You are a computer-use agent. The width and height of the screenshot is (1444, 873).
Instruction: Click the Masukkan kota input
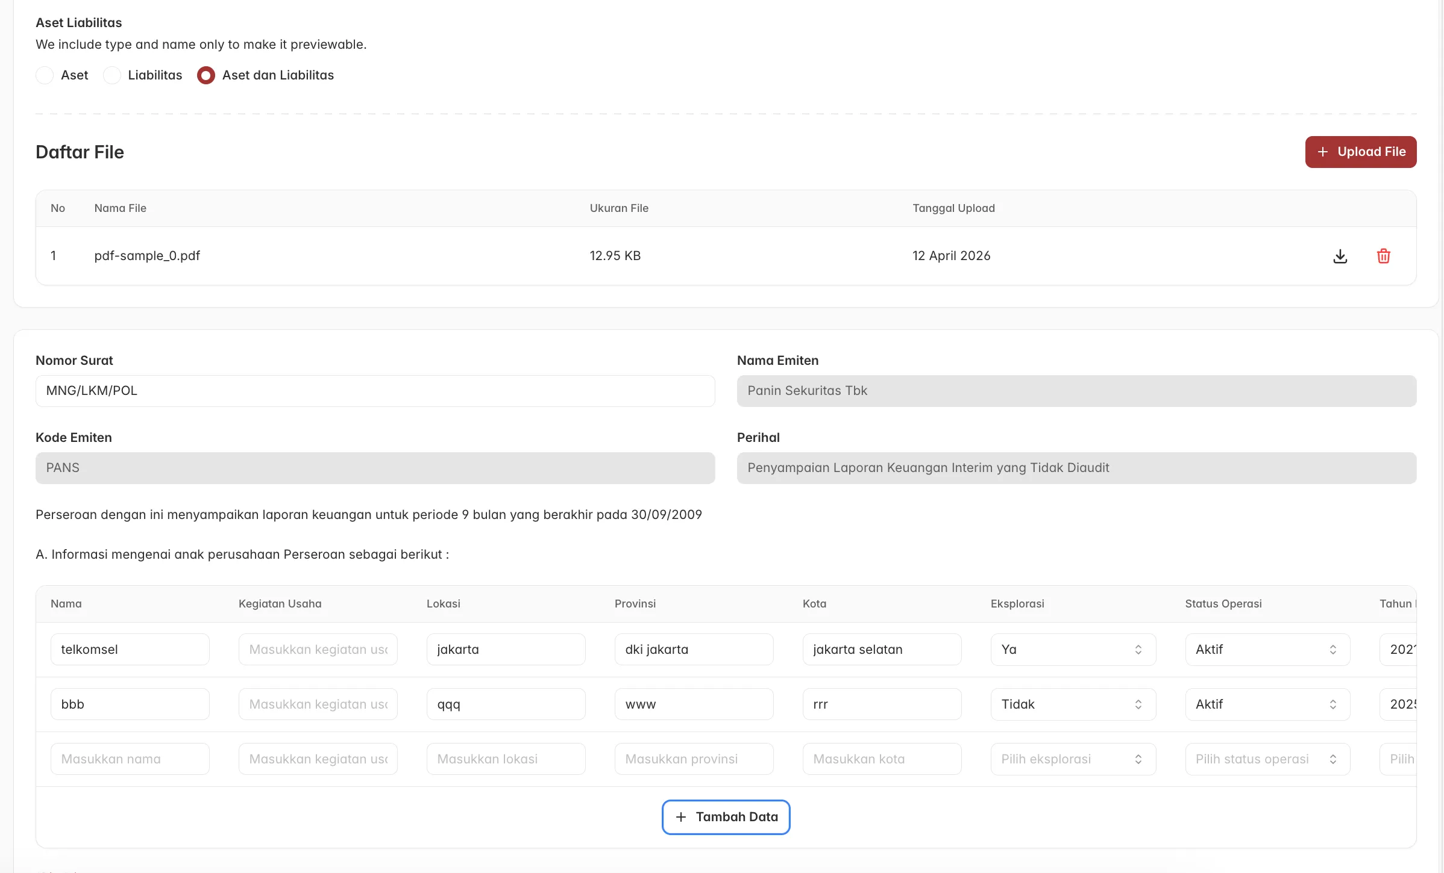click(x=882, y=759)
